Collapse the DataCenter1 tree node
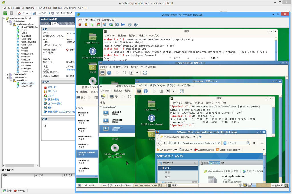 pos(7,21)
